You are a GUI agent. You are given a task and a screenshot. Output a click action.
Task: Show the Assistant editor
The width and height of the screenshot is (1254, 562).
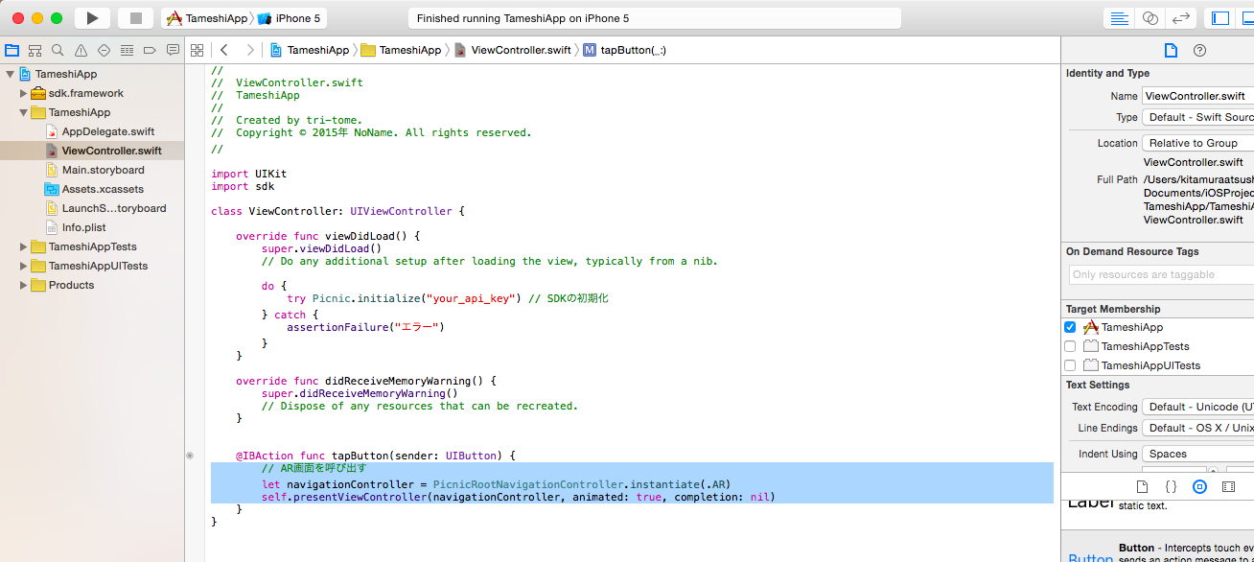point(1150,18)
